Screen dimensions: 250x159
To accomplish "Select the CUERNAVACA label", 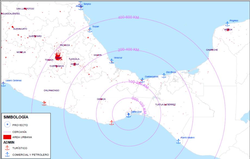I will point(57,66).
